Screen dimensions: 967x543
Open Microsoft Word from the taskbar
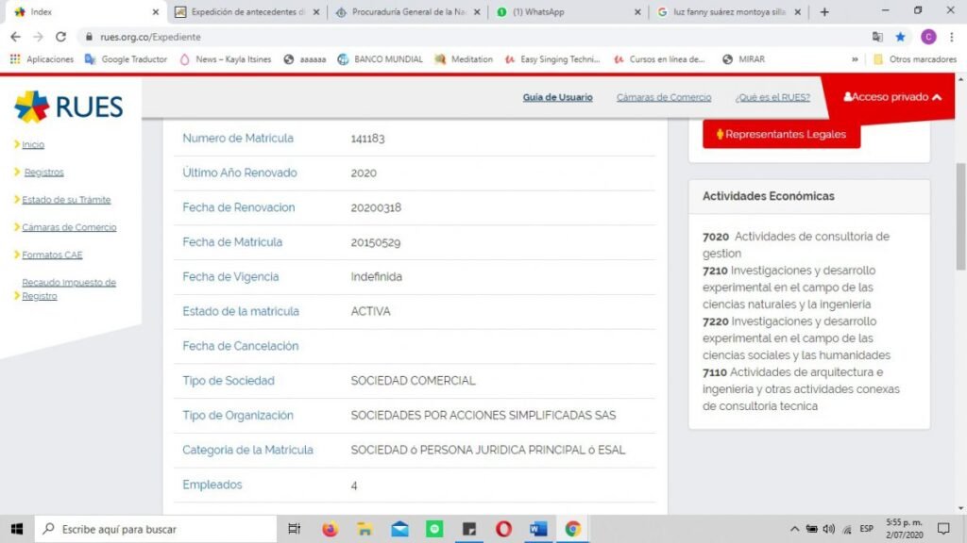coord(538,529)
